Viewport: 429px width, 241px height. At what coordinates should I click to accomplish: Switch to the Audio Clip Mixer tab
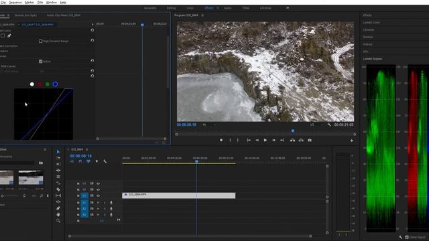click(x=64, y=15)
